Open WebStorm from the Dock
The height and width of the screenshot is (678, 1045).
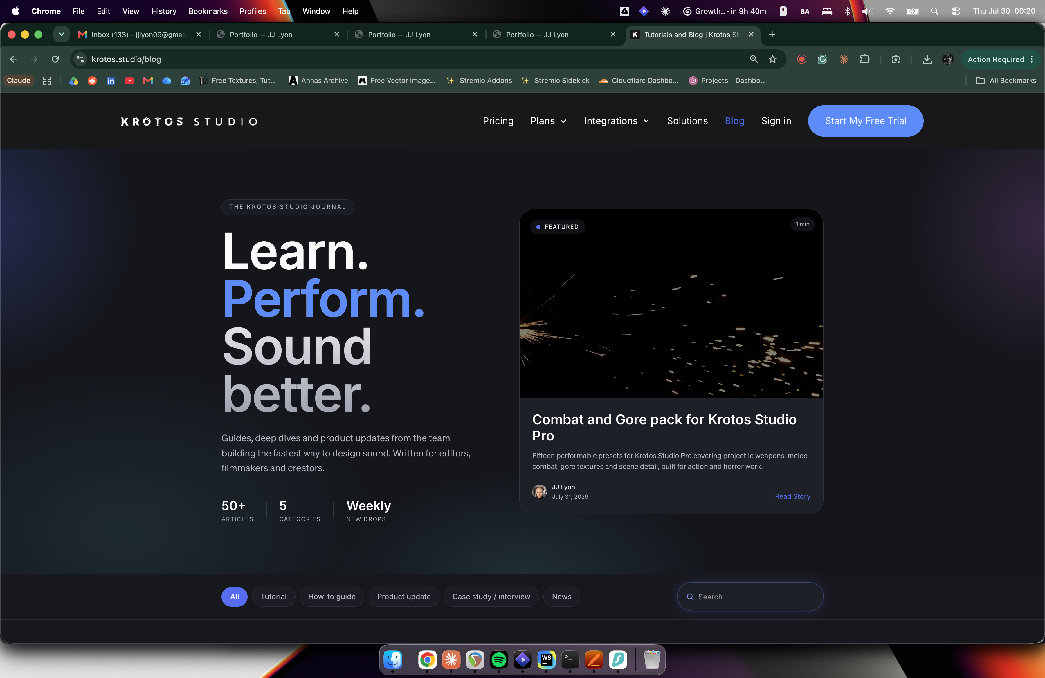(x=546, y=659)
